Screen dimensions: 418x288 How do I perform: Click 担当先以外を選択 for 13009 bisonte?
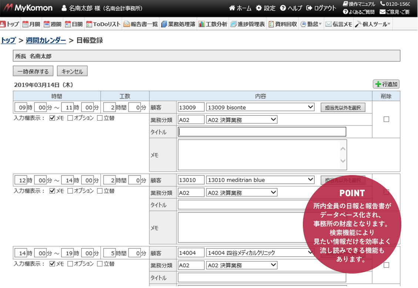tap(343, 108)
